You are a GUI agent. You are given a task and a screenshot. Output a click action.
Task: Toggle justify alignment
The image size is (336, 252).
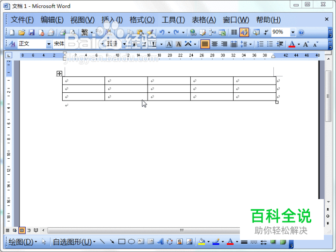click(x=205, y=44)
